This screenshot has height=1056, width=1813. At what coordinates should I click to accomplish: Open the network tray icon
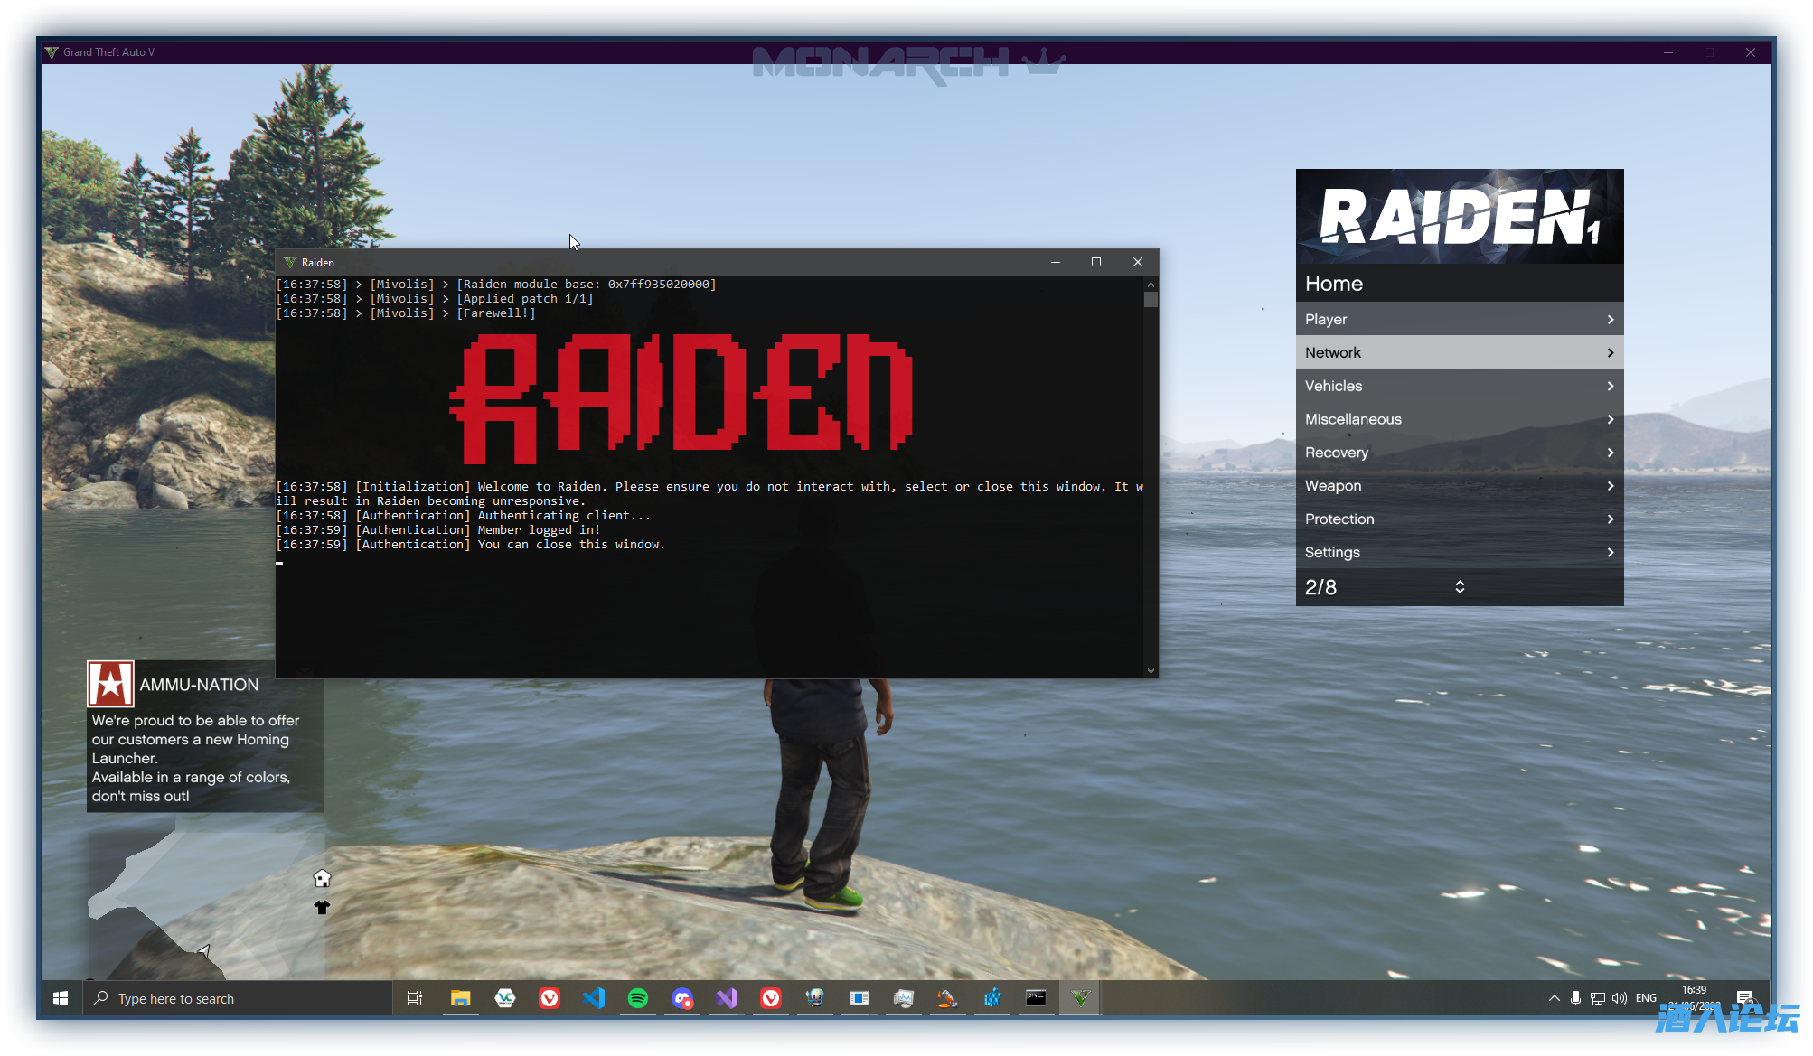pos(1598,998)
